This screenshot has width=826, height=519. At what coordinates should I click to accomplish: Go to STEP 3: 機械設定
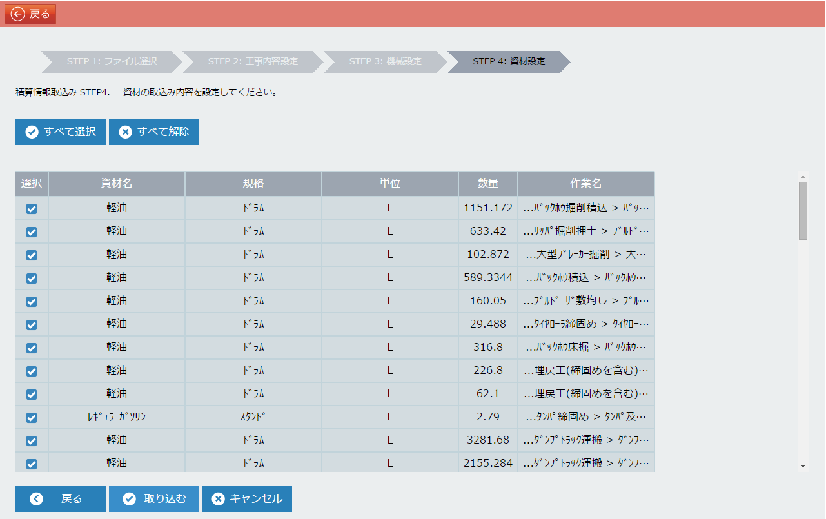point(385,62)
